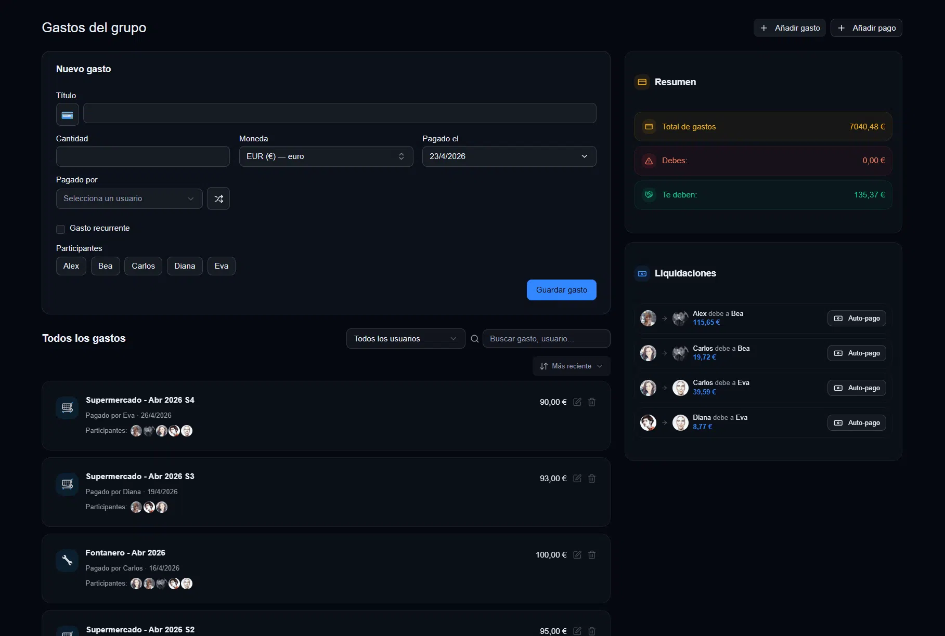Click the Añadir gasto button
Screen dimensions: 945x636
[x=789, y=28]
